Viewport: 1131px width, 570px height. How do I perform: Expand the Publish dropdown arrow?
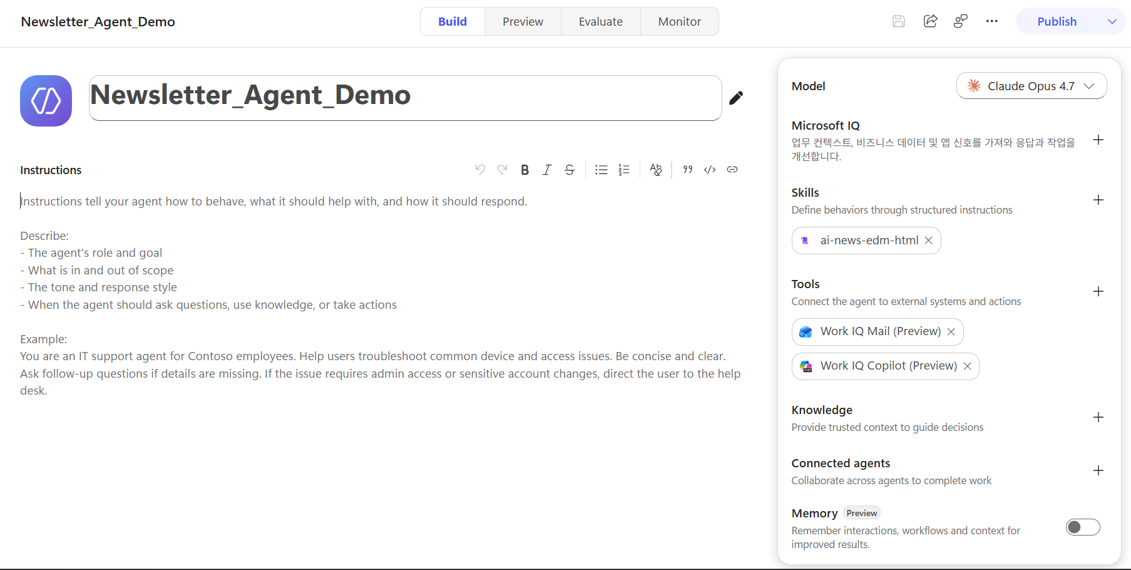coord(1112,21)
